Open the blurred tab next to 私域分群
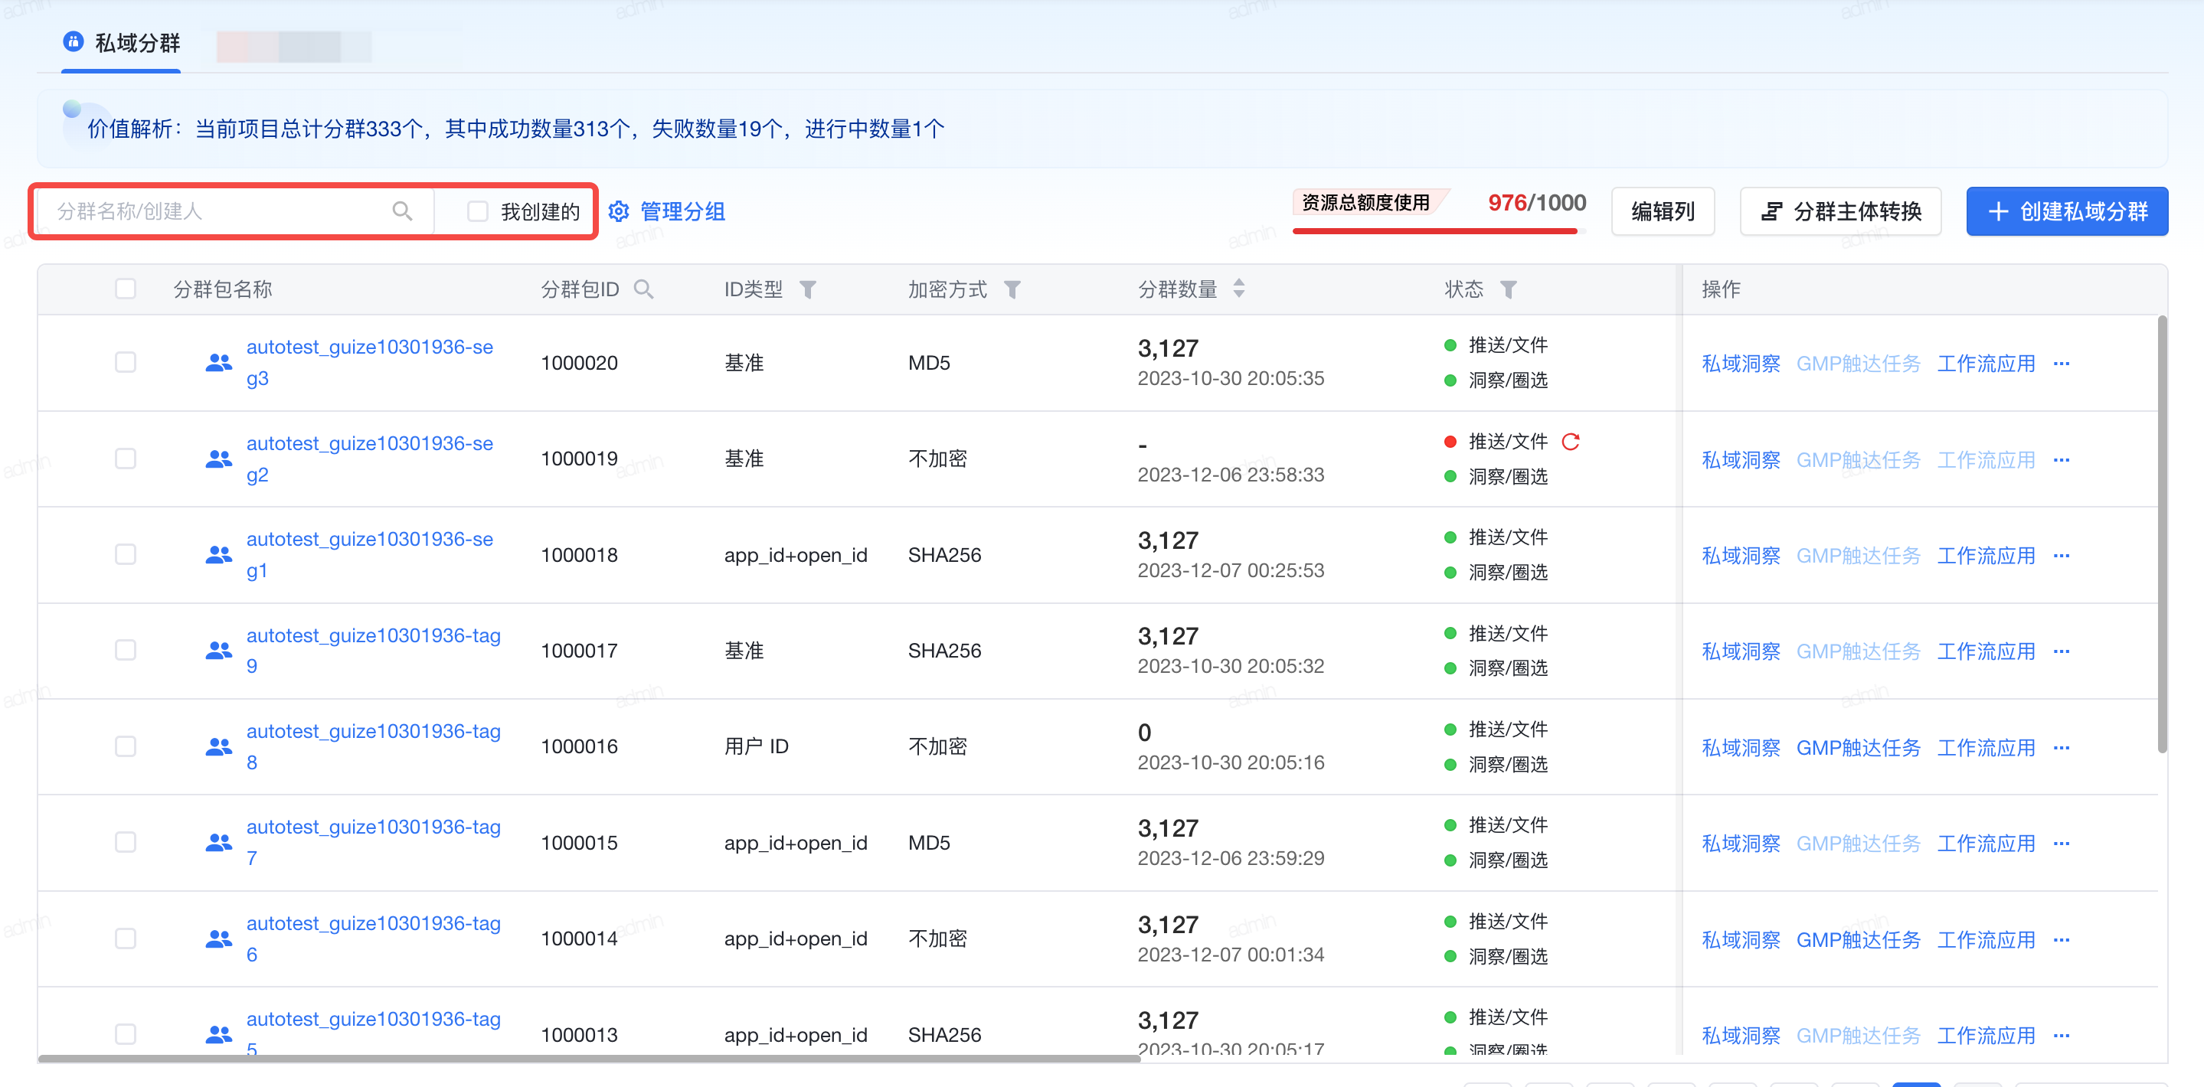Screen dimensions: 2204x1087 pos(293,46)
